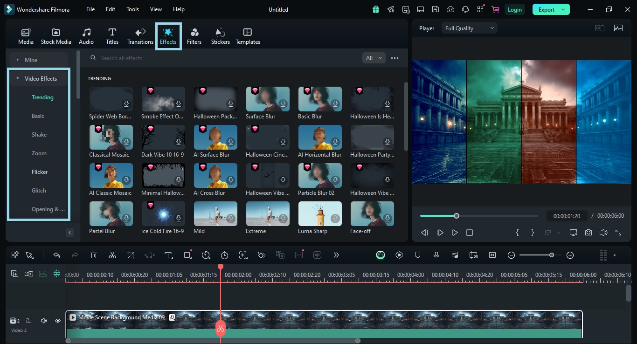The image size is (637, 344).
Task: Click the Login button
Action: click(515, 9)
